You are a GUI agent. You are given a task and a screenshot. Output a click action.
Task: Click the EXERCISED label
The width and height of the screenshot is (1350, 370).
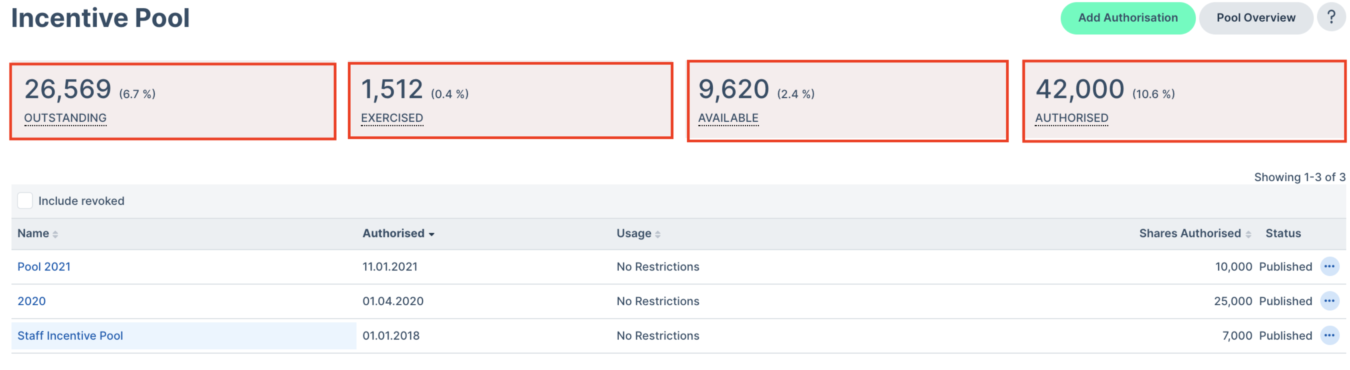392,118
